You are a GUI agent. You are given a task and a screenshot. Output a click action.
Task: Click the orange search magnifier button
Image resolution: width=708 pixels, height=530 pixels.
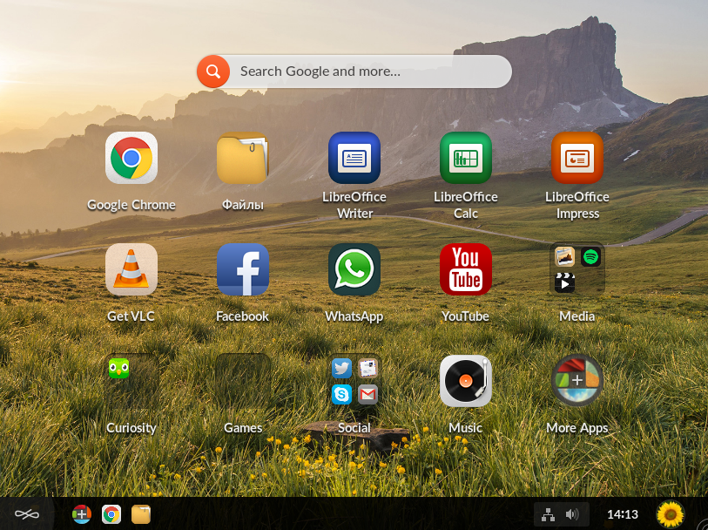213,71
